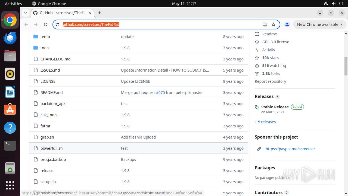The height and width of the screenshot is (196, 348).
Task: Show Applications grid
Action: [10, 185]
